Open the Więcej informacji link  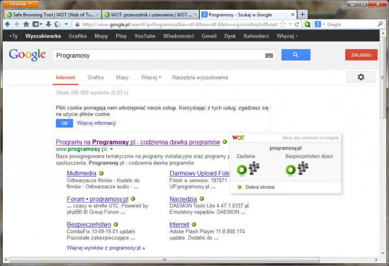(96, 123)
